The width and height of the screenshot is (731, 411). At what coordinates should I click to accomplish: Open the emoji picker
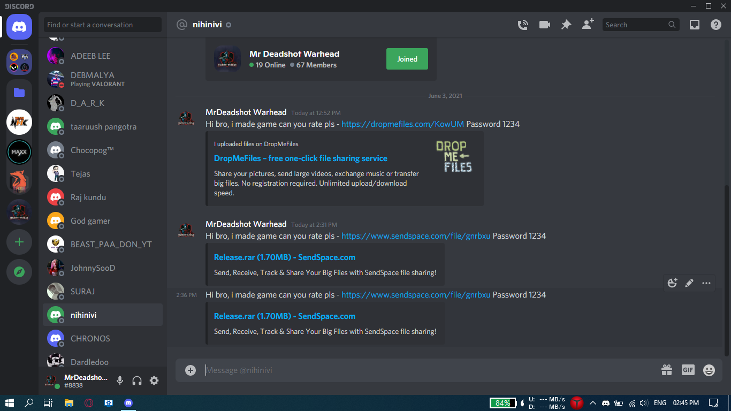(x=709, y=370)
